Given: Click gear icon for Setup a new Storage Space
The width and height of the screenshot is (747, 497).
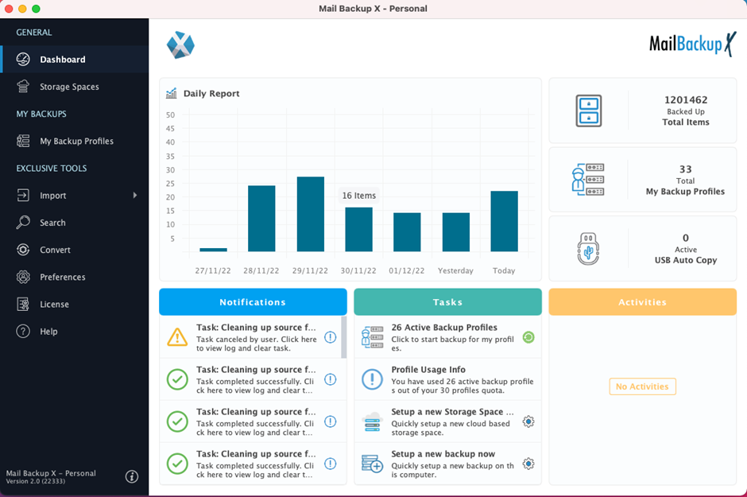Looking at the screenshot, I should (x=528, y=421).
